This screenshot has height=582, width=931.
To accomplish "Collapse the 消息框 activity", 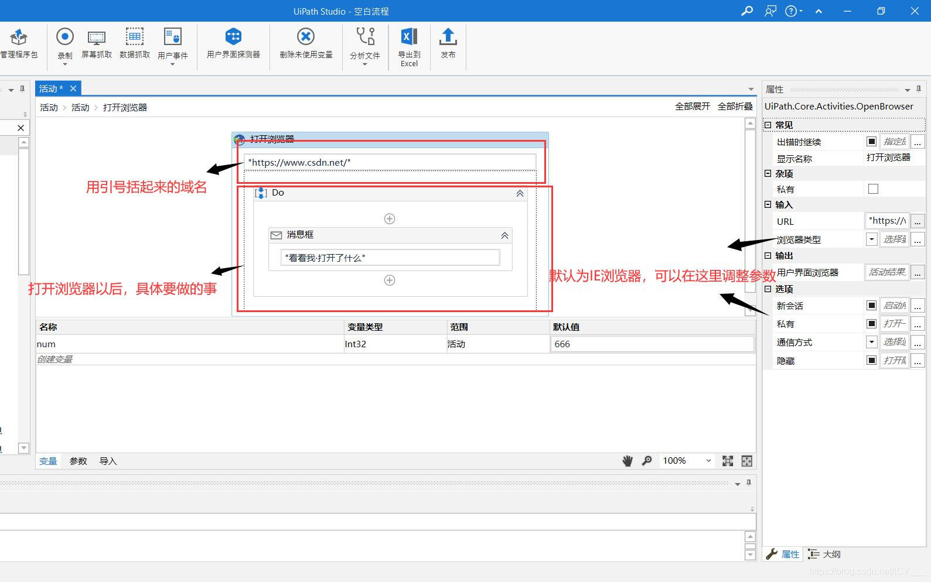I will coord(504,235).
